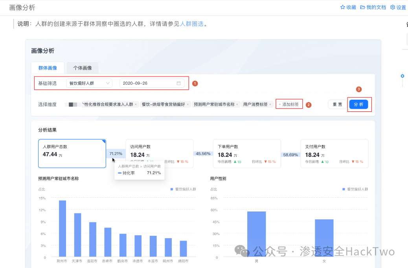Click the 男 bar in gender chart
408x268 pixels.
pyautogui.click(x=257, y=234)
